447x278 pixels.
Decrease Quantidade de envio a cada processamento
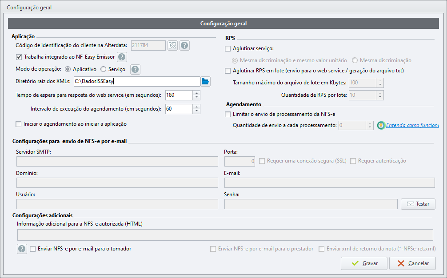coord(370,127)
